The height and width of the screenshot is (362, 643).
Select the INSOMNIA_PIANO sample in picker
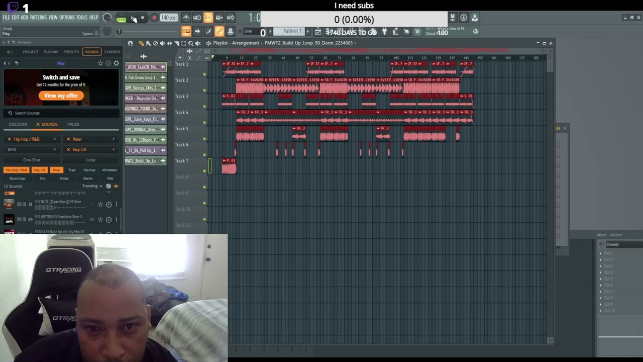[146, 109]
